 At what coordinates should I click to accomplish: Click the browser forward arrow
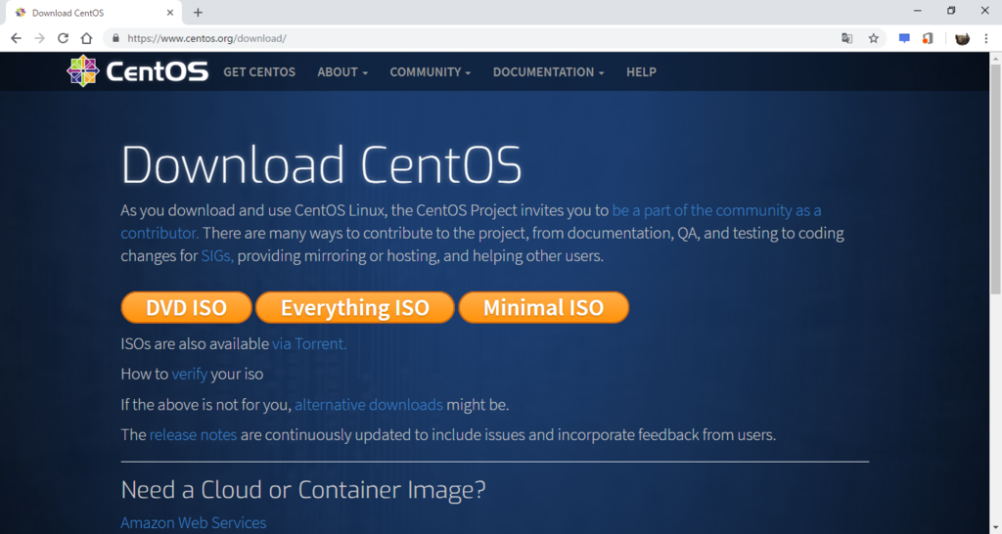(x=39, y=38)
